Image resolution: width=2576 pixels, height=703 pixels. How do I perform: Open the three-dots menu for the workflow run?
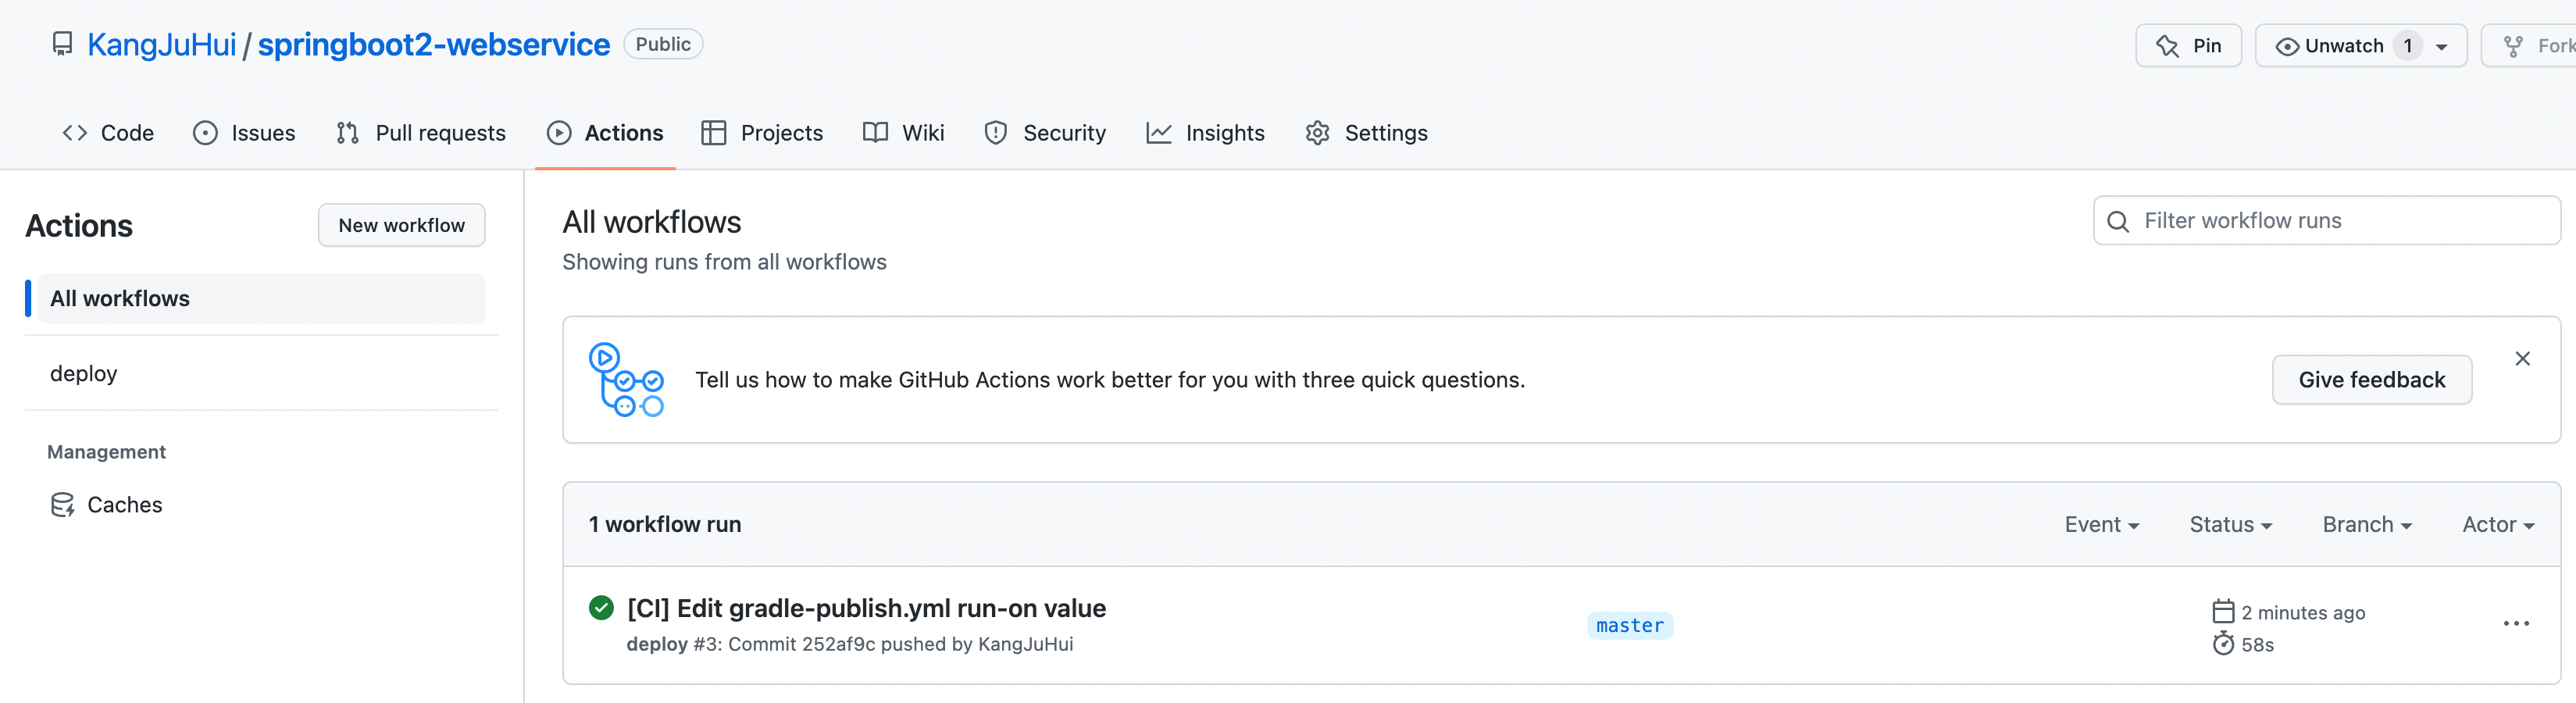click(x=2516, y=623)
